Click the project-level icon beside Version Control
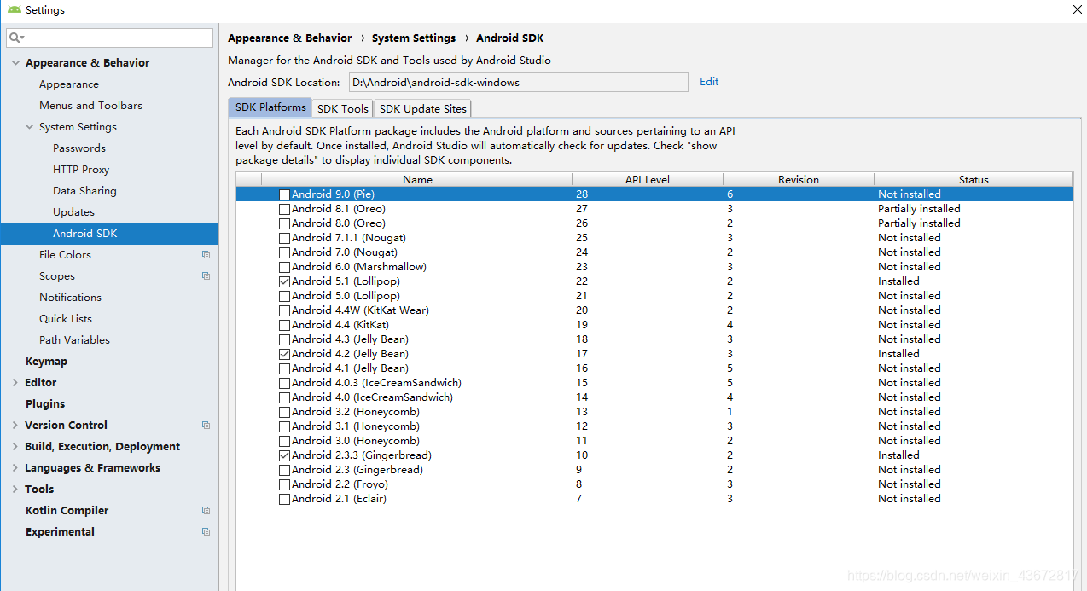Image resolution: width=1087 pixels, height=591 pixels. point(206,425)
